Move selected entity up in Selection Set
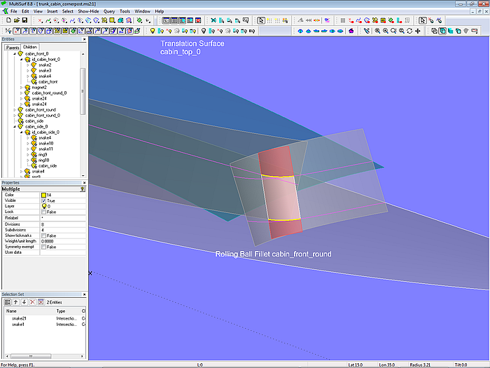 click(15, 301)
